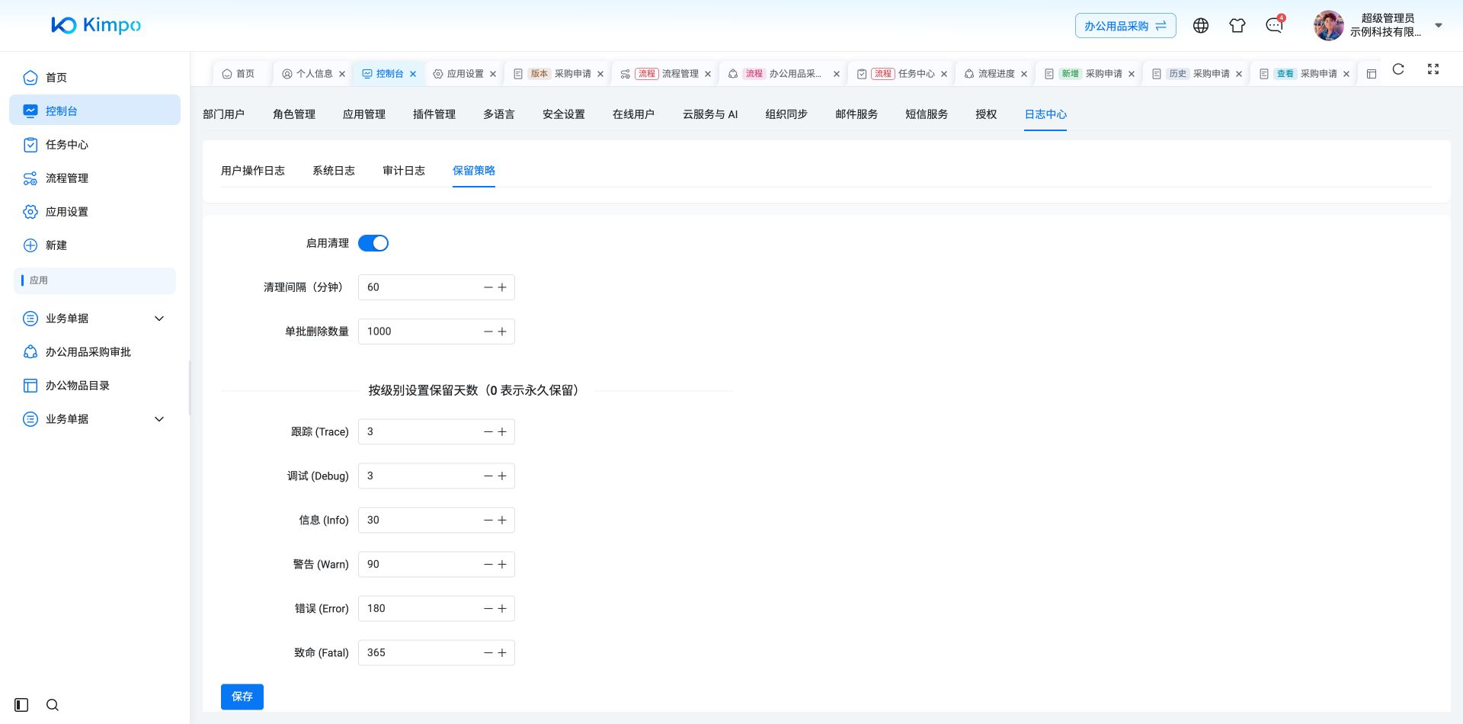
Task: Expand first 业务单据 sidebar group
Action: point(94,319)
